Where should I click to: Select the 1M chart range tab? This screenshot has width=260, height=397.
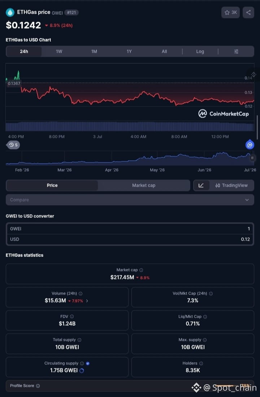tap(94, 51)
